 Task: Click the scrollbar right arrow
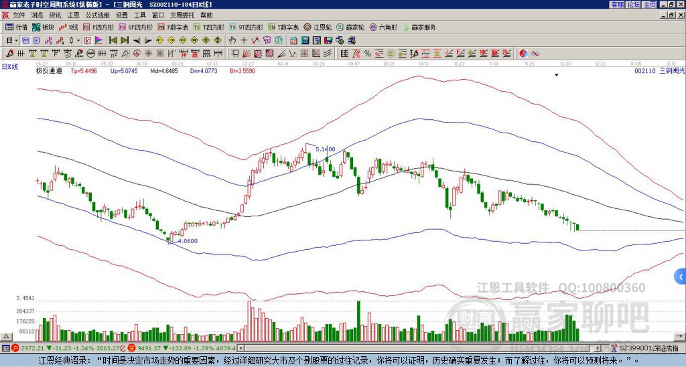[x=598, y=348]
